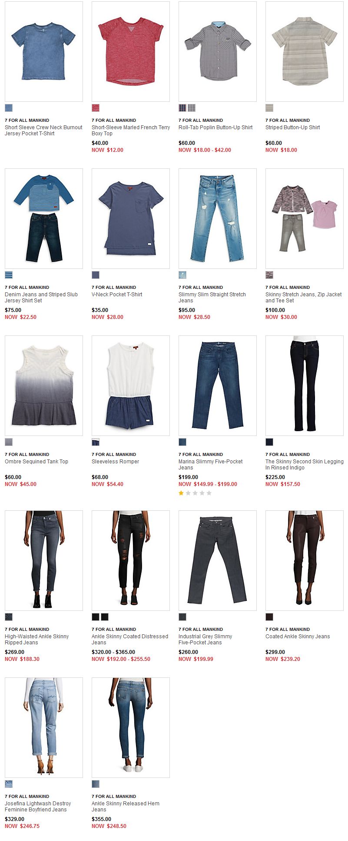Pick the grey check swatch for Roll-Tab Poplin Shirt

[192, 108]
